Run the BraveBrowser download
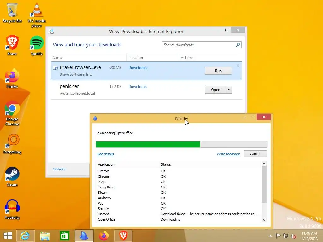 click(x=218, y=71)
